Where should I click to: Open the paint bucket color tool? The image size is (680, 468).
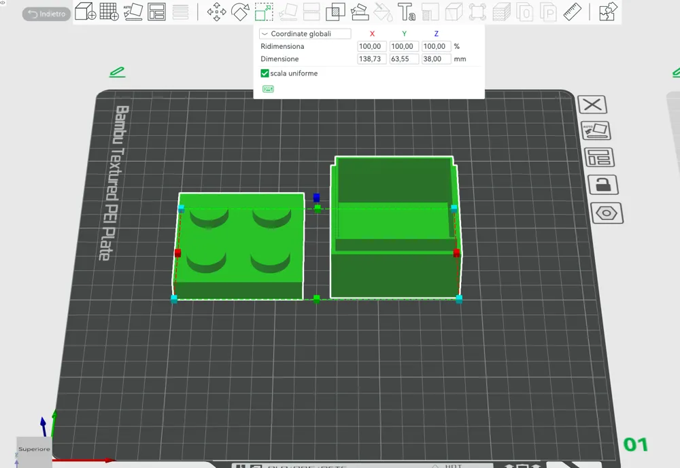[383, 12]
